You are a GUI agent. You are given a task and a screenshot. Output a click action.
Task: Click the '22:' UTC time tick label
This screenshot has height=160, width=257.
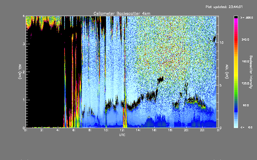(x=202, y=130)
